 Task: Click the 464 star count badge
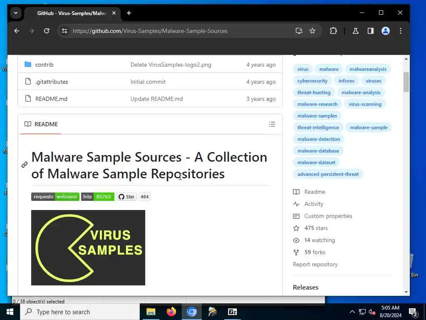[x=144, y=197]
